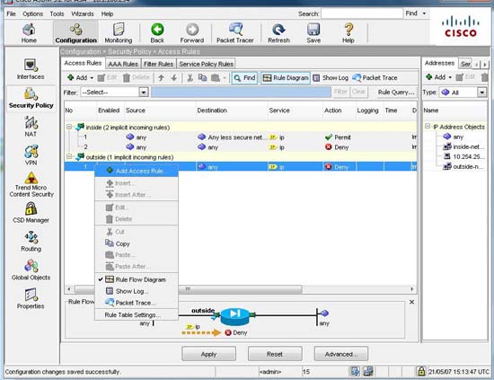This screenshot has width=494, height=380.
Task: Open the Wizards menu
Action: 83,13
